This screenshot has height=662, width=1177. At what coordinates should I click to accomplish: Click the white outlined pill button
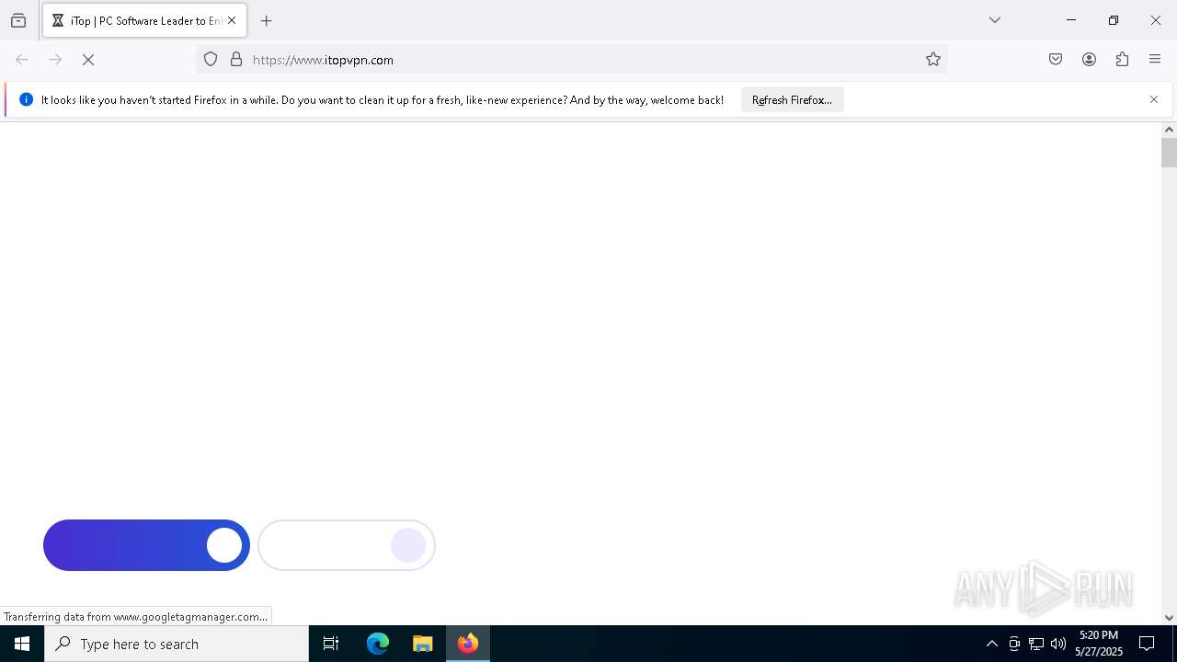(347, 545)
